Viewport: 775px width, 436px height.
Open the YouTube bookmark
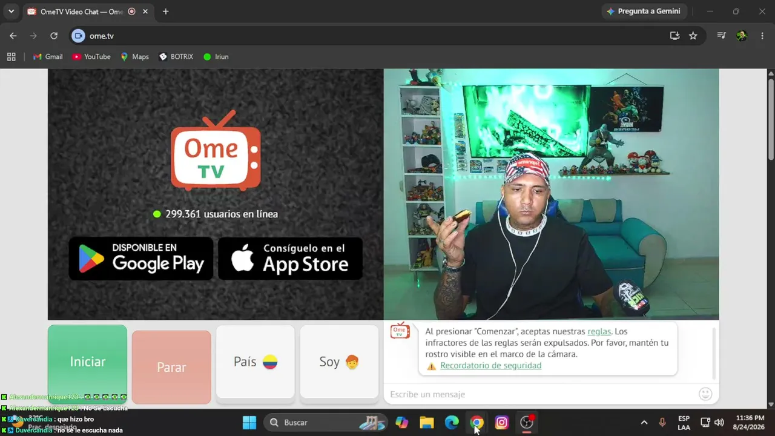pyautogui.click(x=91, y=57)
